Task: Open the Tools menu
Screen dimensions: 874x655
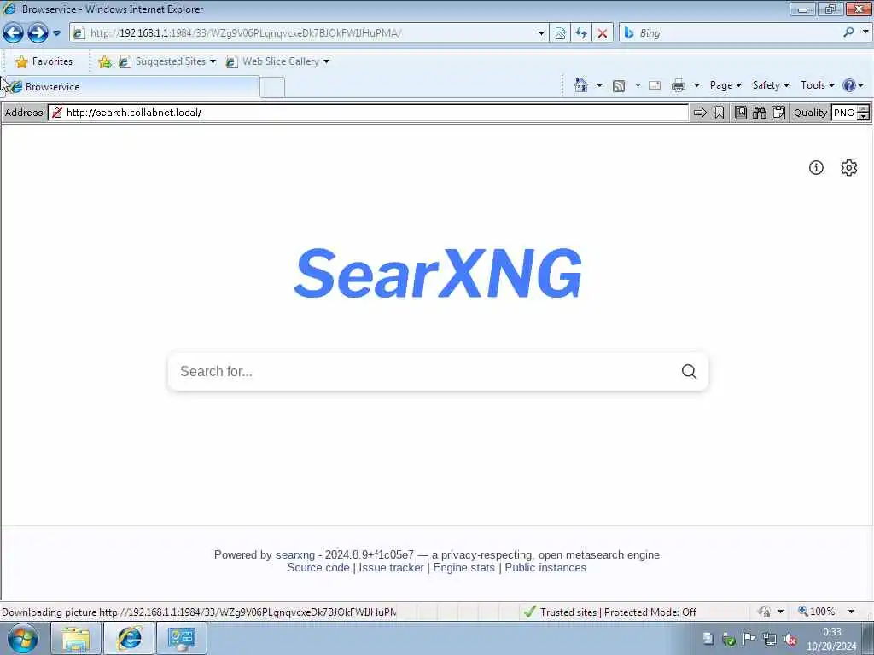Action: coord(817,85)
